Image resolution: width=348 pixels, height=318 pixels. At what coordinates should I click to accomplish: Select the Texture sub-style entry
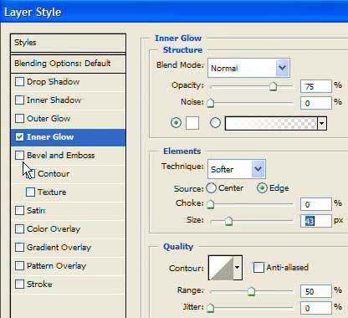tap(68, 192)
